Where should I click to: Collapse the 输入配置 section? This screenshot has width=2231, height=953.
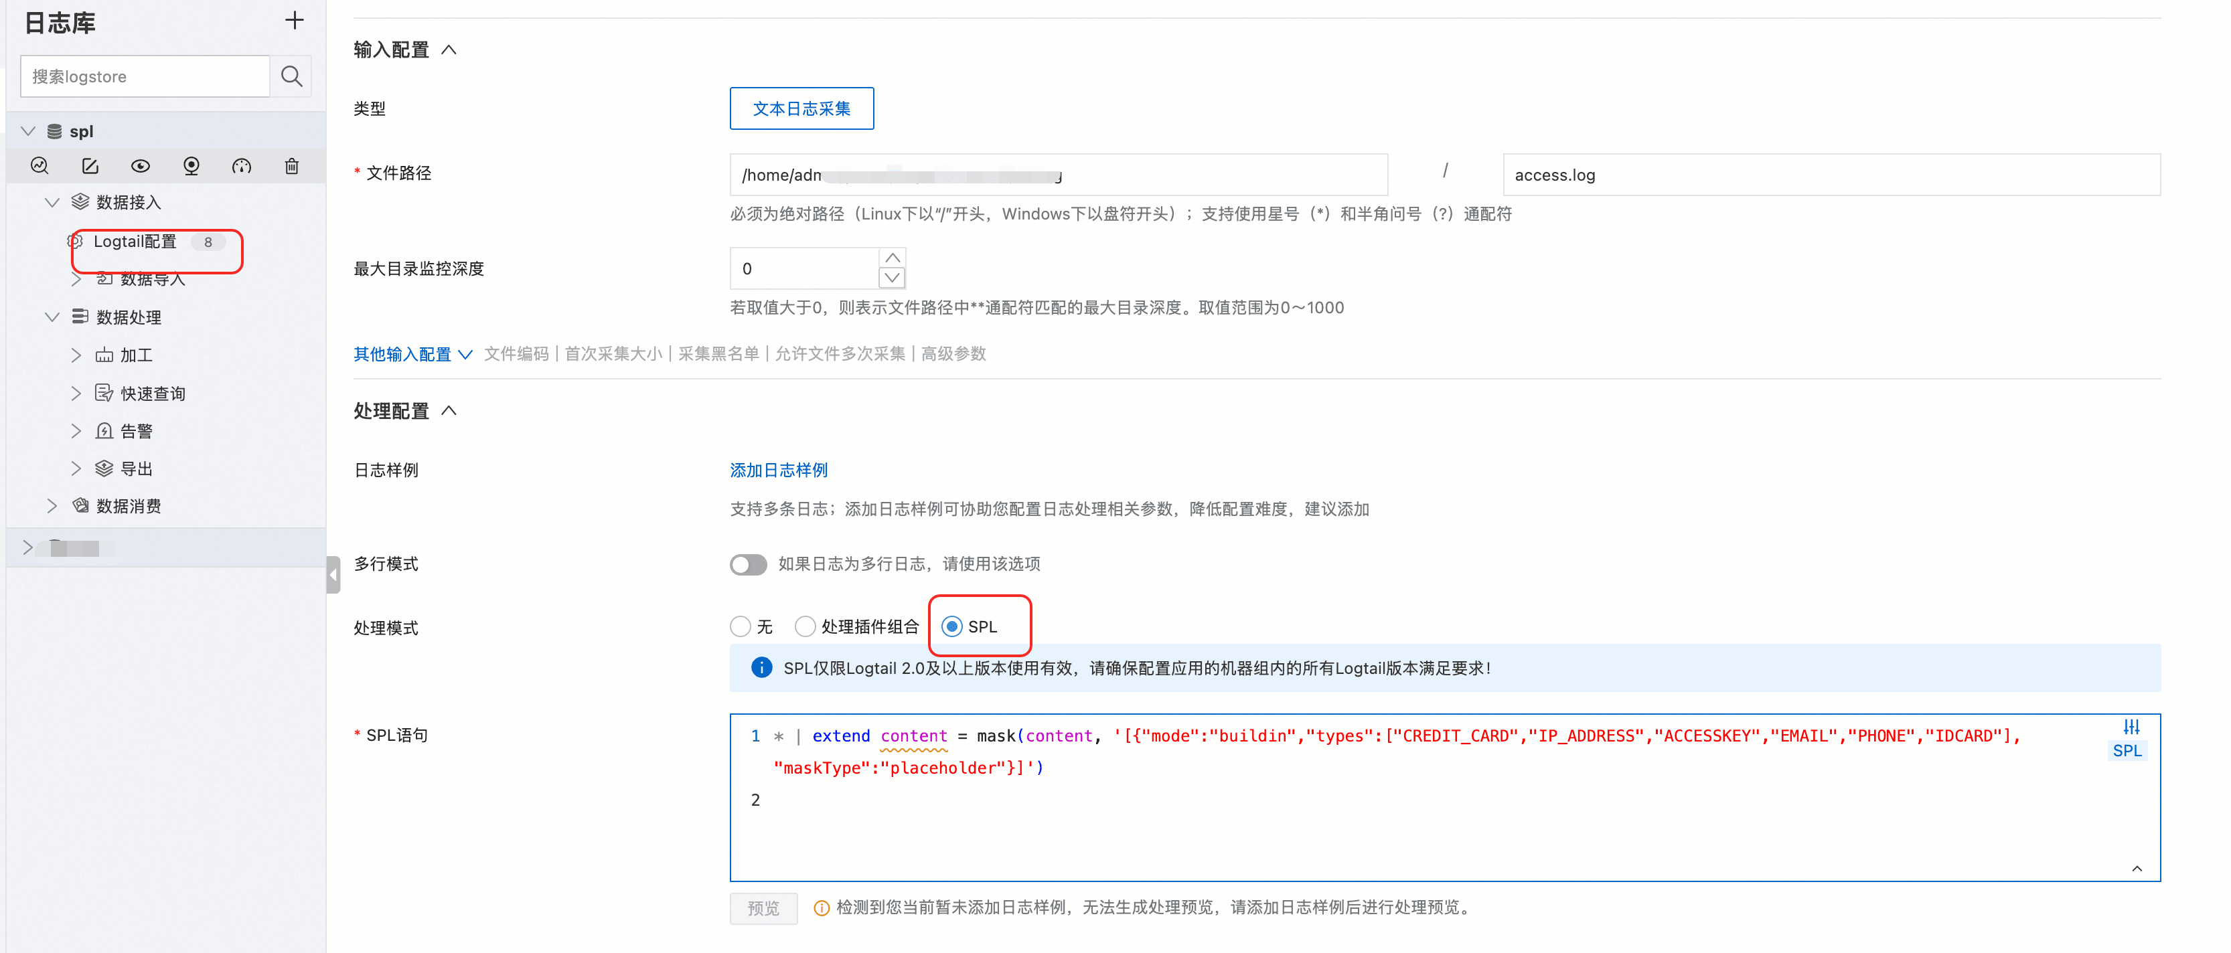449,50
